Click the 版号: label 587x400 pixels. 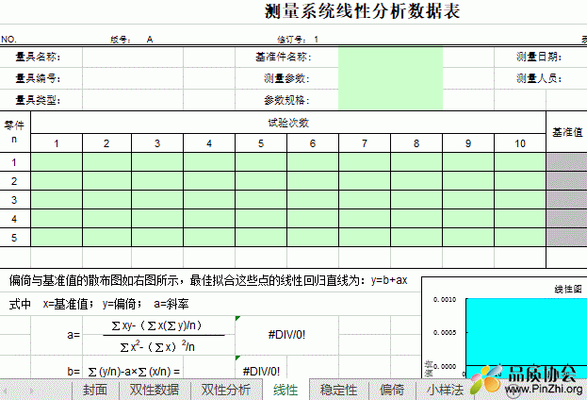[x=121, y=40]
